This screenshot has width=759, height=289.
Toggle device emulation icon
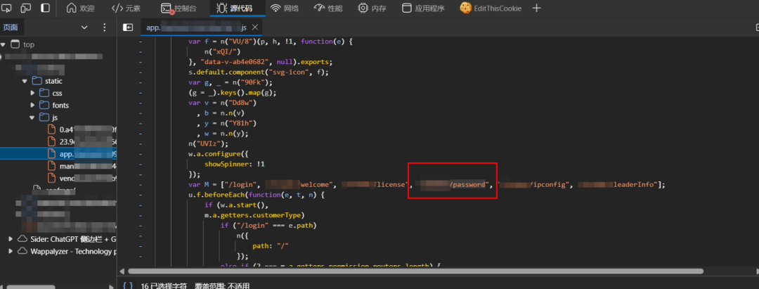pyautogui.click(x=26, y=8)
